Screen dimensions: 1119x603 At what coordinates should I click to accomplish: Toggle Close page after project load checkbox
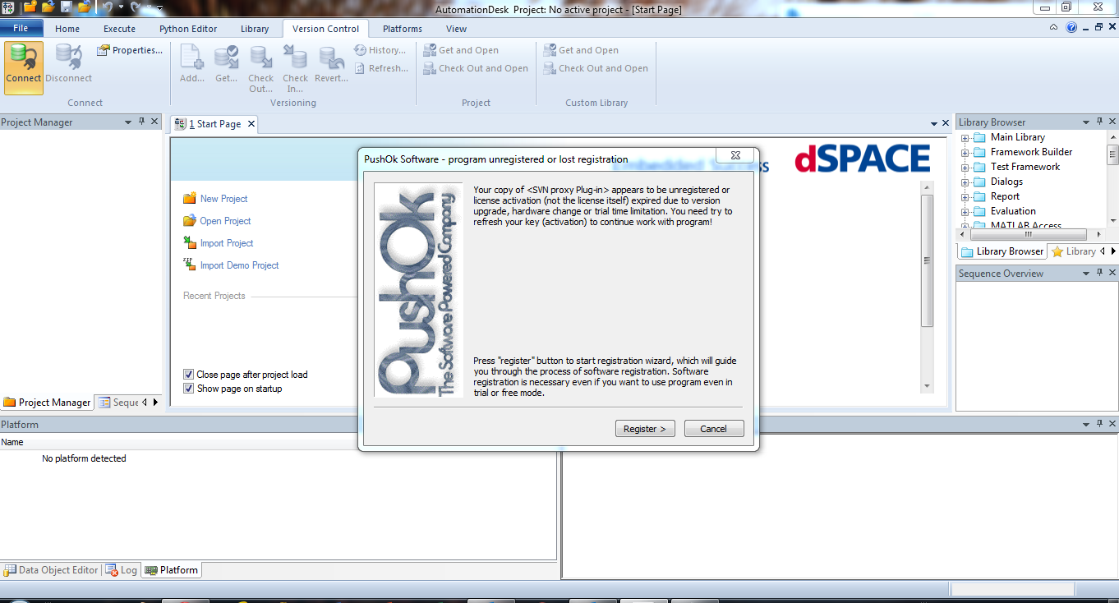pos(189,375)
